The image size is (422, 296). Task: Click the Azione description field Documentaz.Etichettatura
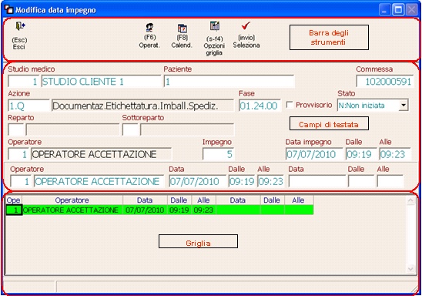[x=142, y=106]
